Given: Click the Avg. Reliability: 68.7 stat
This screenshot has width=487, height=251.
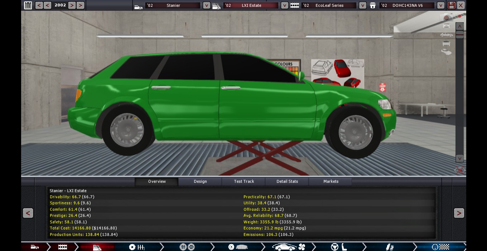Looking at the screenshot, I should (x=270, y=216).
